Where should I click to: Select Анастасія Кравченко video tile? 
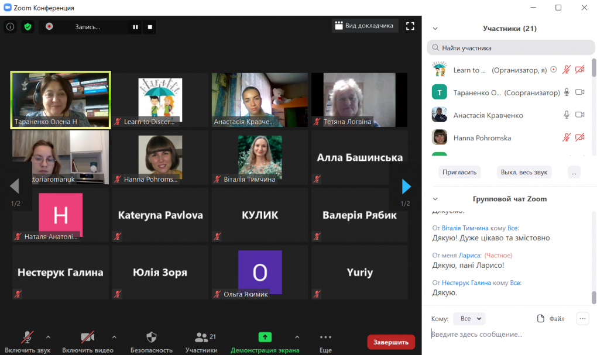click(260, 99)
